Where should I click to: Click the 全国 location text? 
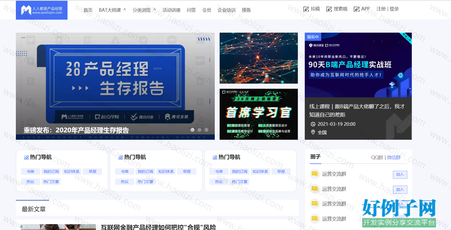coord(322,132)
